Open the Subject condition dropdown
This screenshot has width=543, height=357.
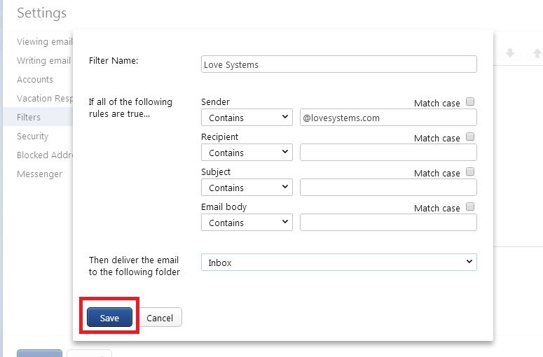tap(247, 188)
